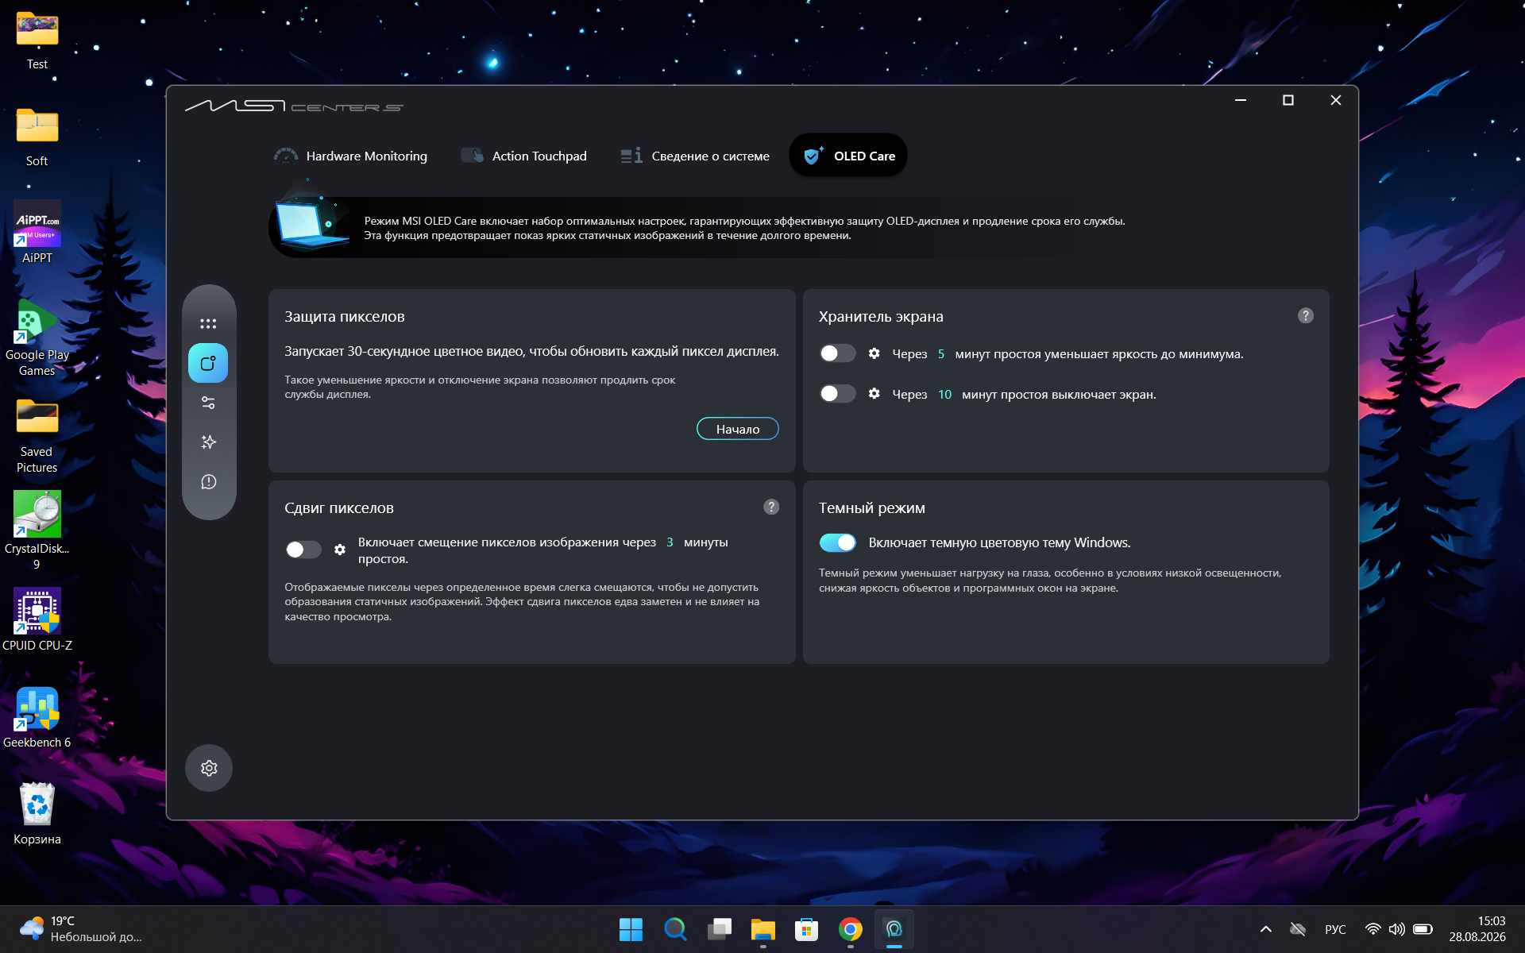Open the battery status tray icon

point(1423,929)
